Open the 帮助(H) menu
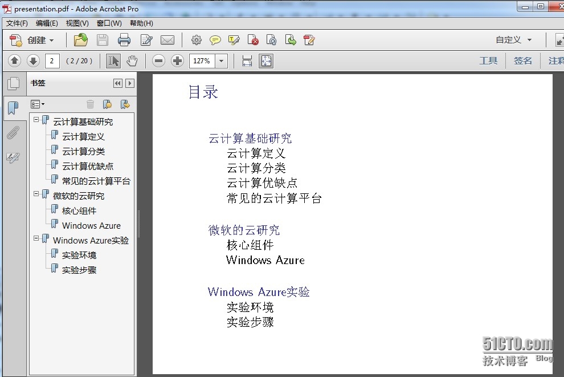Viewport: 564px width, 377px height. point(141,23)
